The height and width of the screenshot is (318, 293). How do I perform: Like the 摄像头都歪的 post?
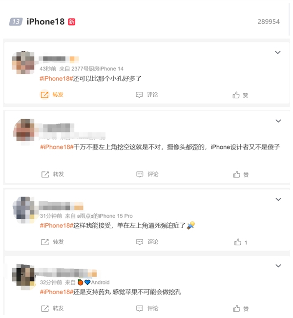241,174
